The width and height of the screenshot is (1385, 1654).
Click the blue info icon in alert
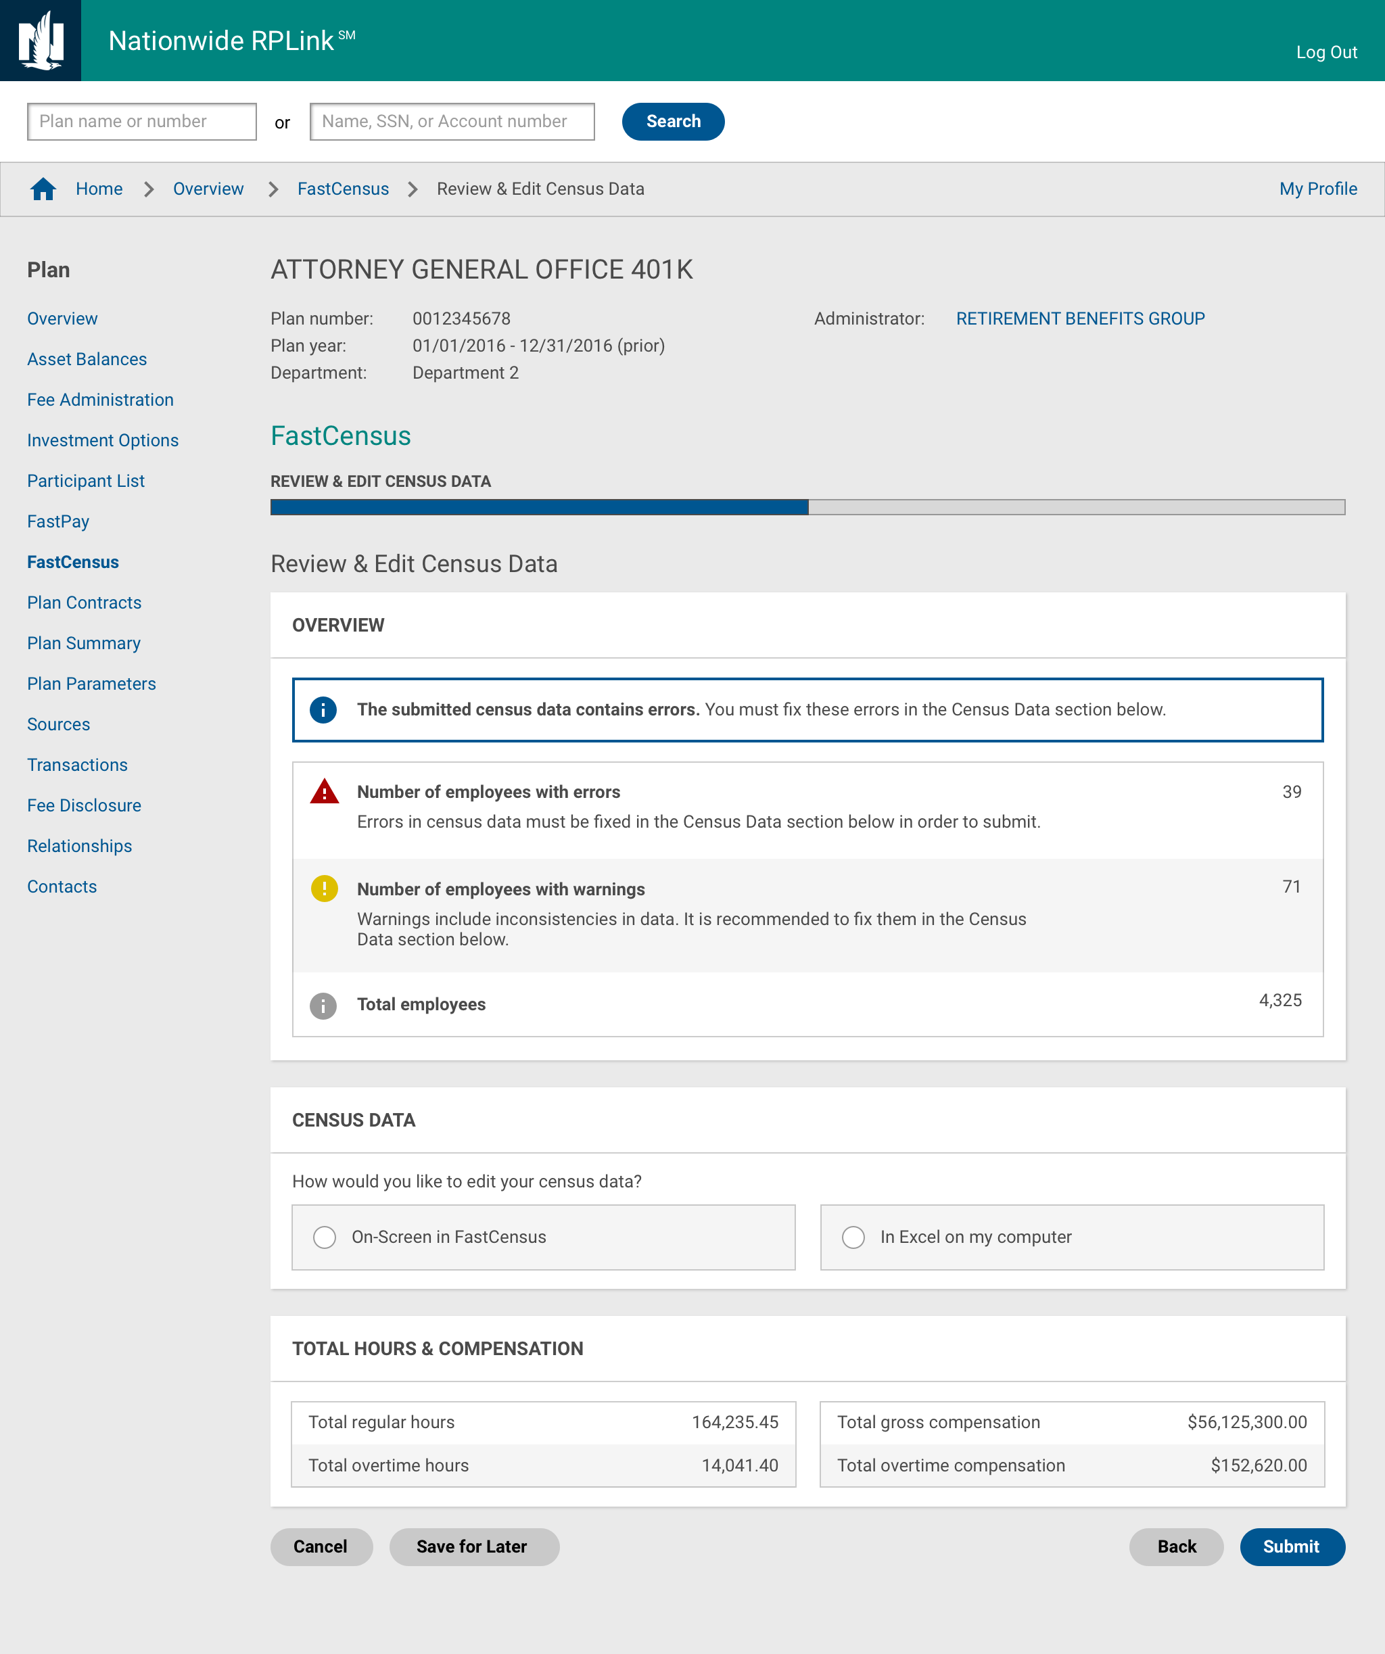[323, 709]
